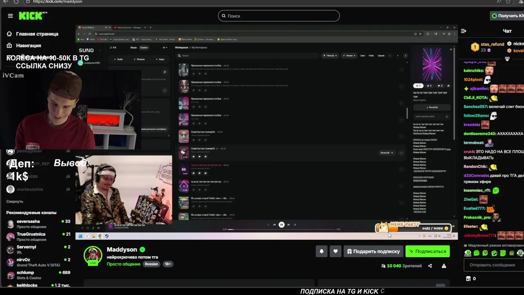Skip to next track in Suno player
524x295 pixels.
coord(289,225)
